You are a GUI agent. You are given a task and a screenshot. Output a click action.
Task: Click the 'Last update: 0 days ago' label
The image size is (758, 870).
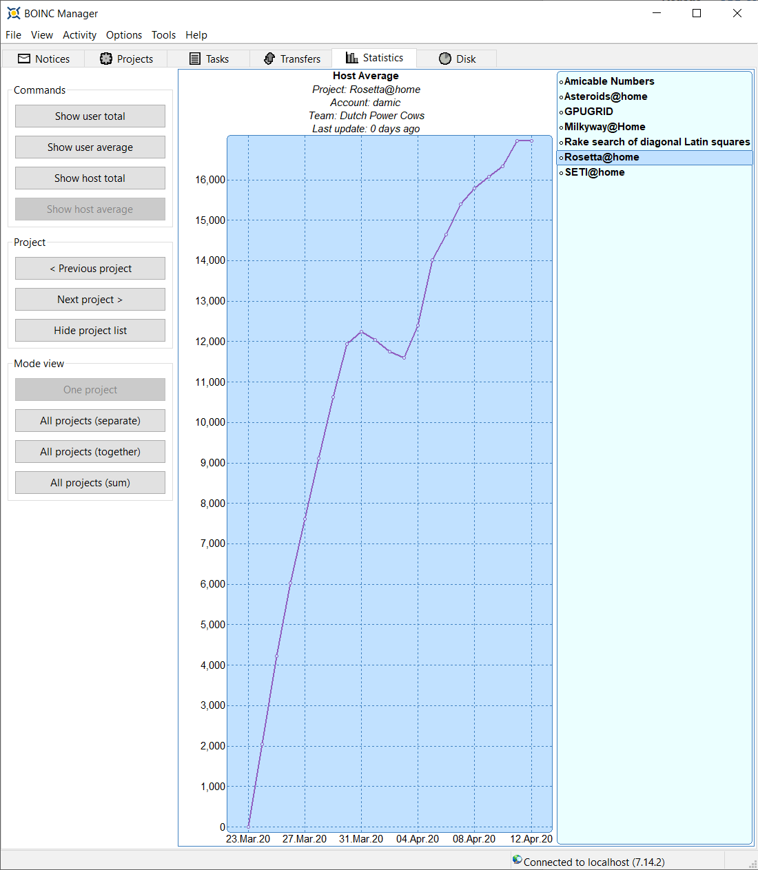pos(366,129)
